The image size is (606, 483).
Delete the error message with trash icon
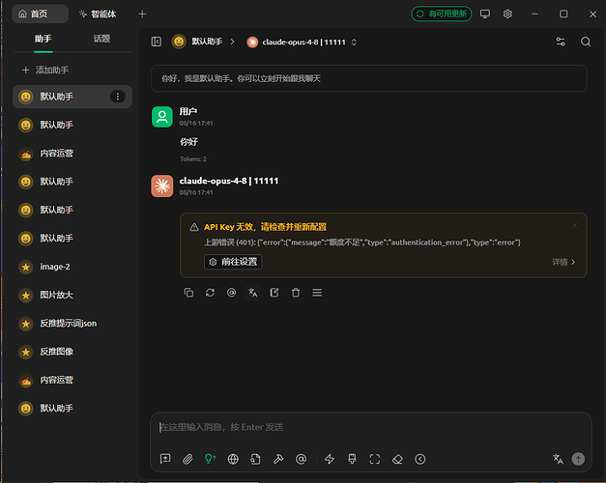point(296,293)
